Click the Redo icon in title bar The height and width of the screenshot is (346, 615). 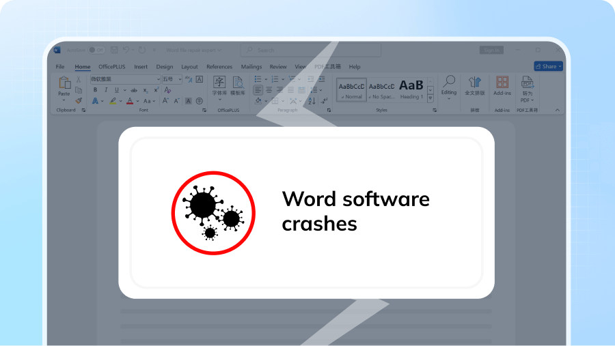pos(142,50)
